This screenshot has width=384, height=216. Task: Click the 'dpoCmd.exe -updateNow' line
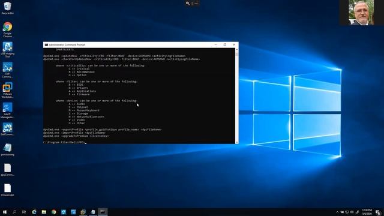pyautogui.click(x=115, y=56)
